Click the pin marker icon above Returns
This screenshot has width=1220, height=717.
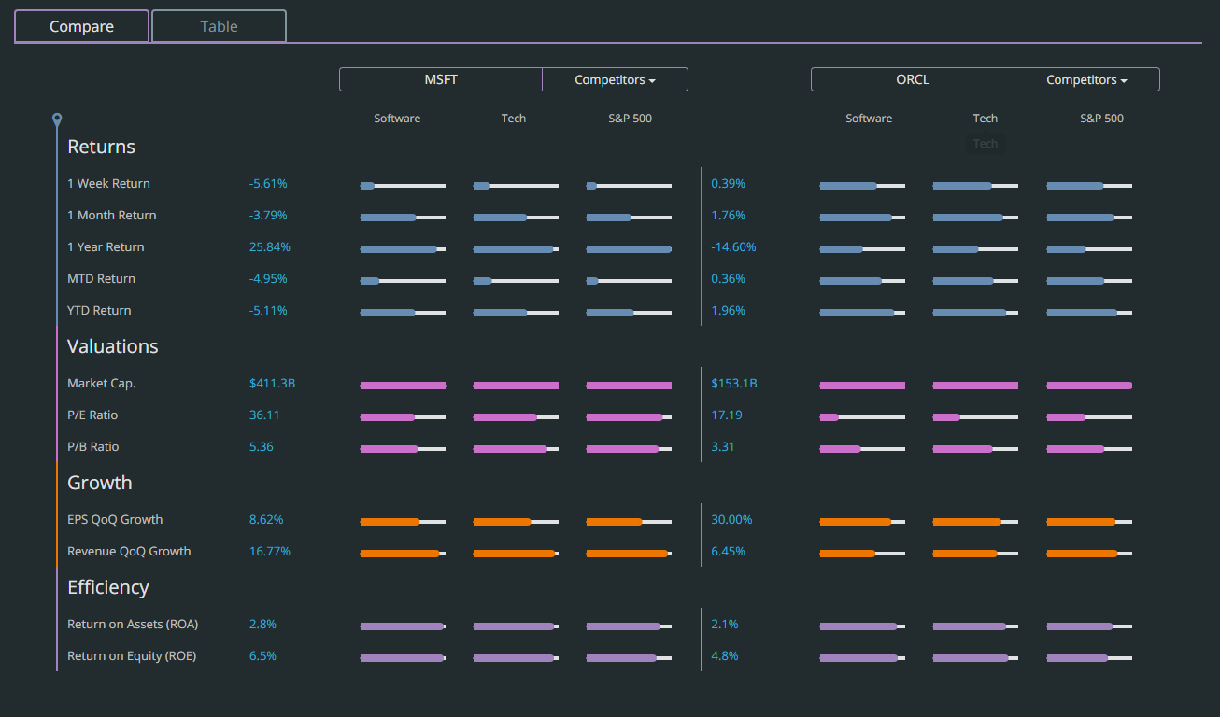pyautogui.click(x=57, y=119)
